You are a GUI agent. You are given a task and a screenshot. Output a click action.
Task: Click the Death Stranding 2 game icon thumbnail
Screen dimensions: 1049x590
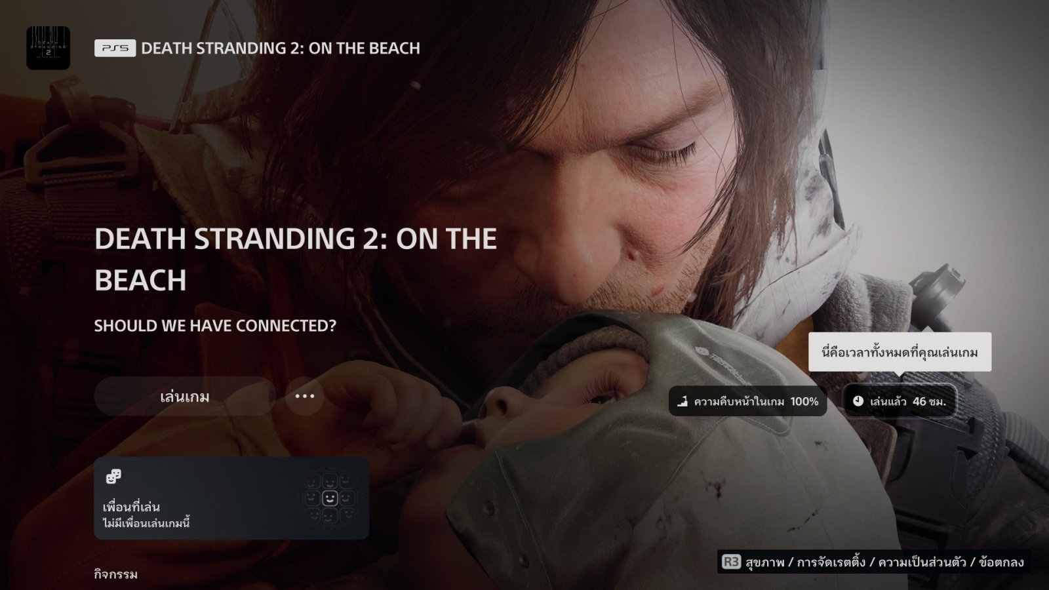(48, 48)
